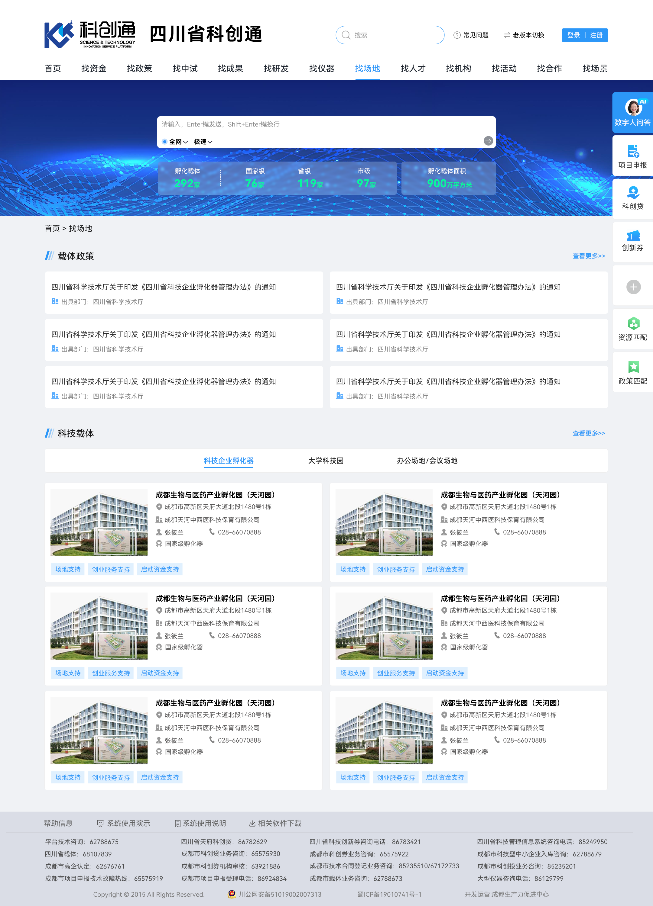Screen dimensions: 653x906
Task: Click 平台技术咨询：62788675 in the footer
Action: [x=82, y=842]
